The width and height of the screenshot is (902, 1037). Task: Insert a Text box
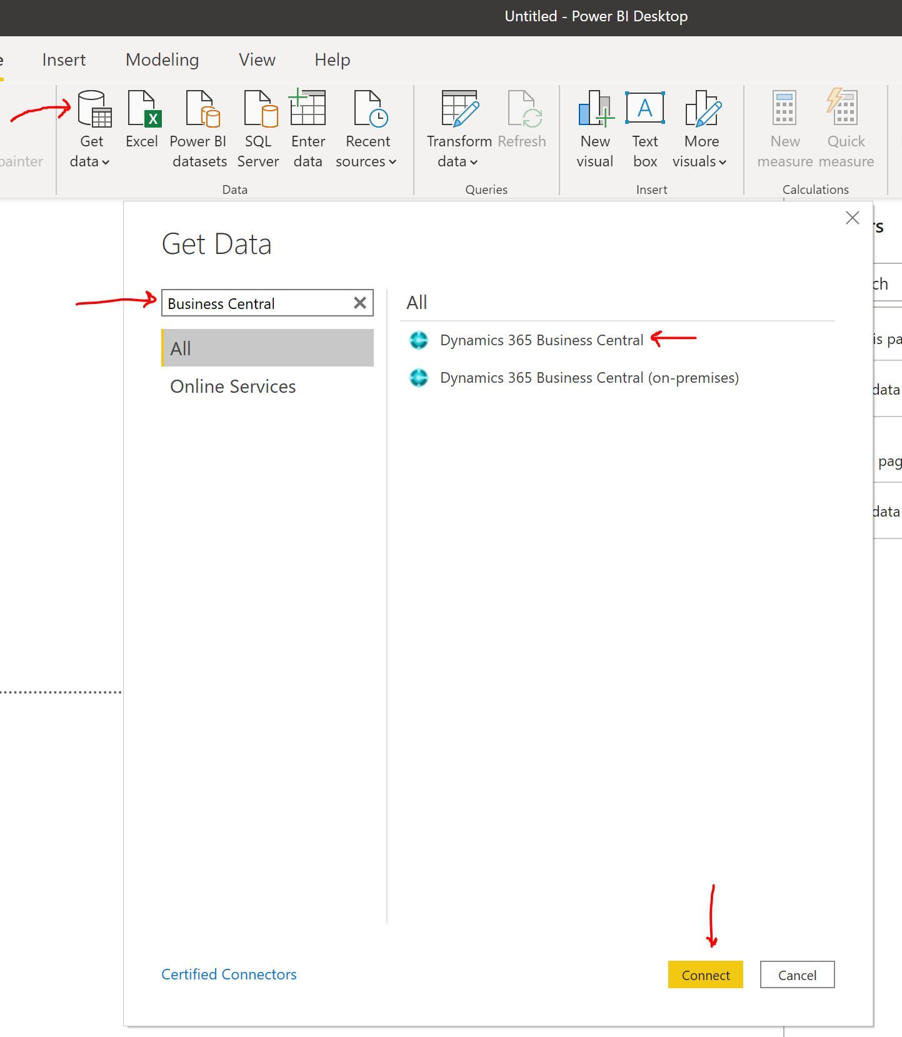(645, 129)
